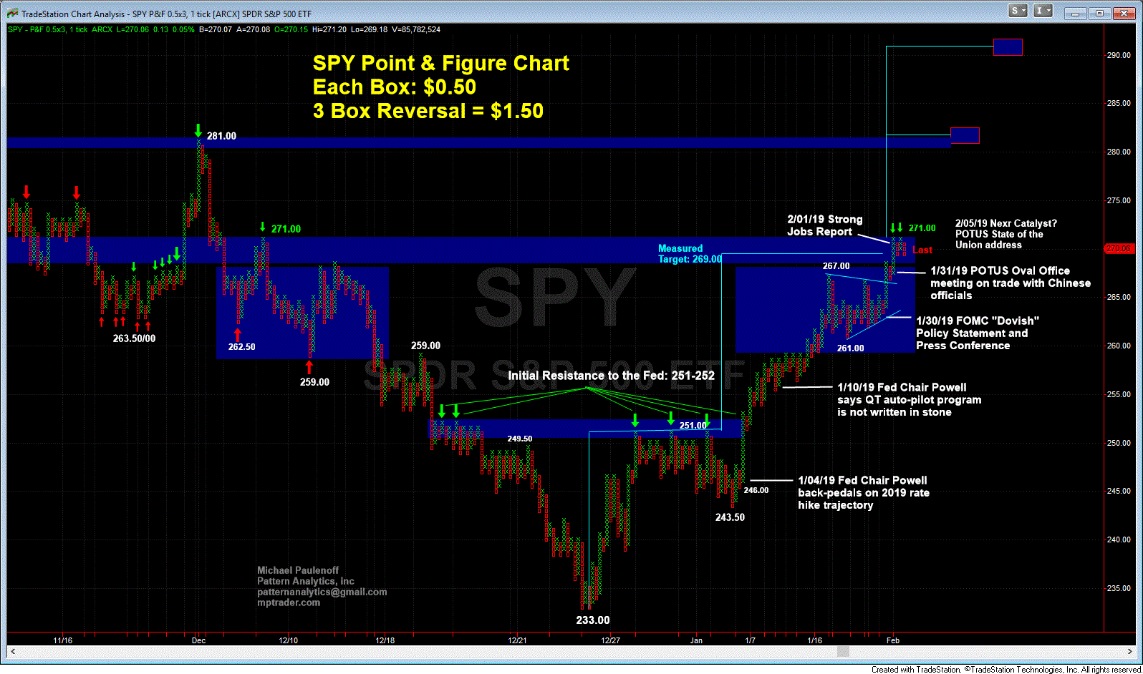The width and height of the screenshot is (1143, 674).
Task: Select the 'Initial Resistance to the Fed: 251-252' text
Action: pyautogui.click(x=611, y=376)
